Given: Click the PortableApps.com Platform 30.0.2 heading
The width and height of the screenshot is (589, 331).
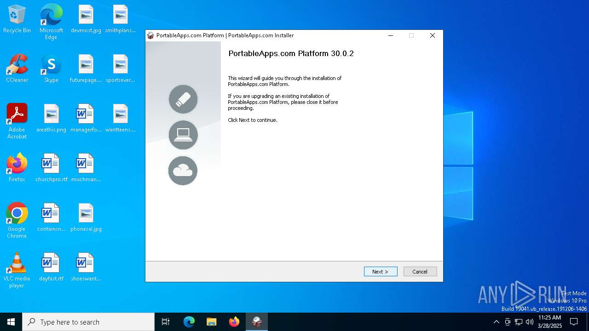Looking at the screenshot, I should point(291,53).
